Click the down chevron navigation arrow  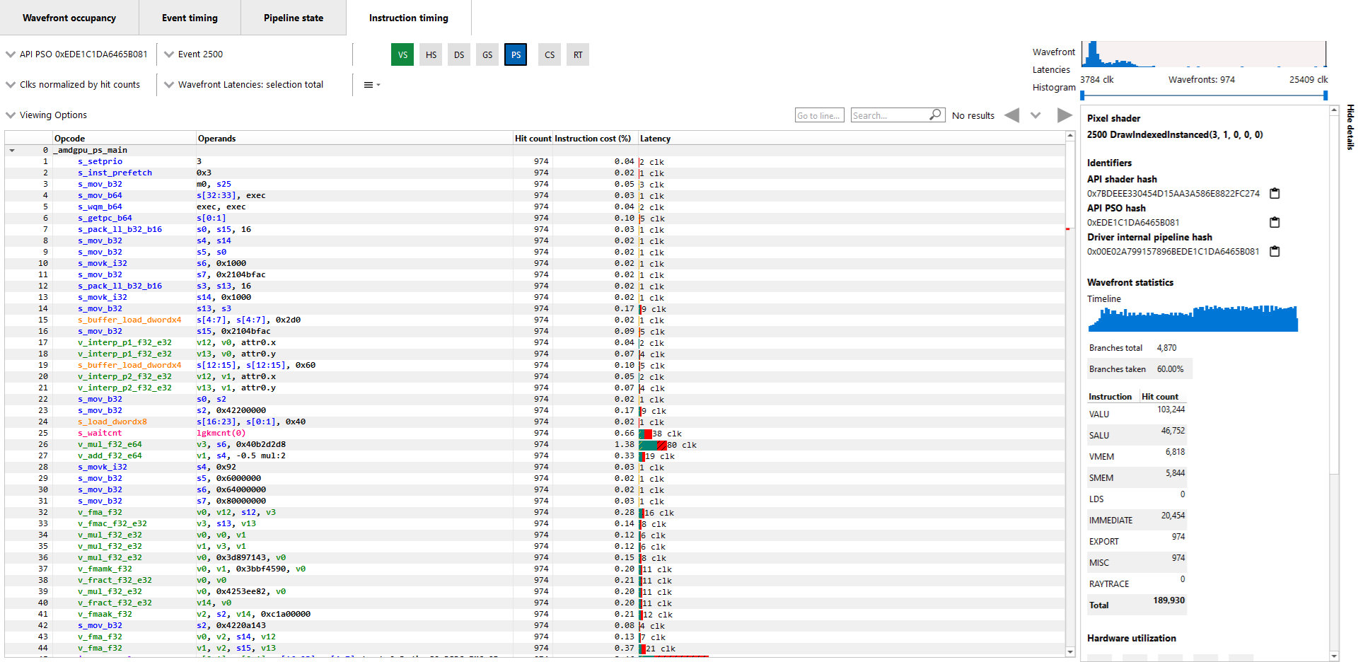(1035, 115)
